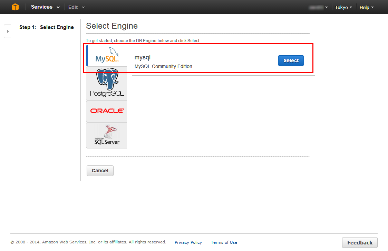Open the blurred account name dropdown
The width and height of the screenshot is (388, 251).
coord(318,8)
